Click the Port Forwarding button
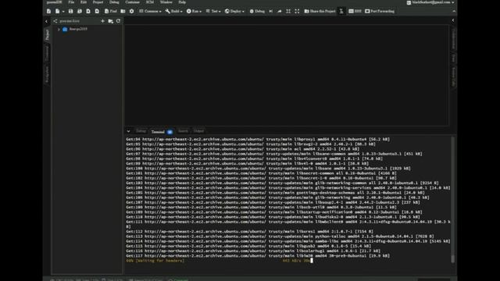Viewport: 500px width, 281px height. pos(380,11)
